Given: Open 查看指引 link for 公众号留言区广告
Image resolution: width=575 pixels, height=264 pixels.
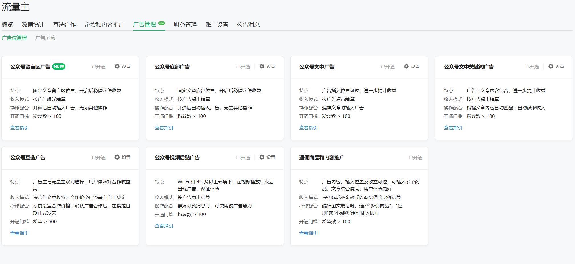Looking at the screenshot, I should tap(19, 128).
